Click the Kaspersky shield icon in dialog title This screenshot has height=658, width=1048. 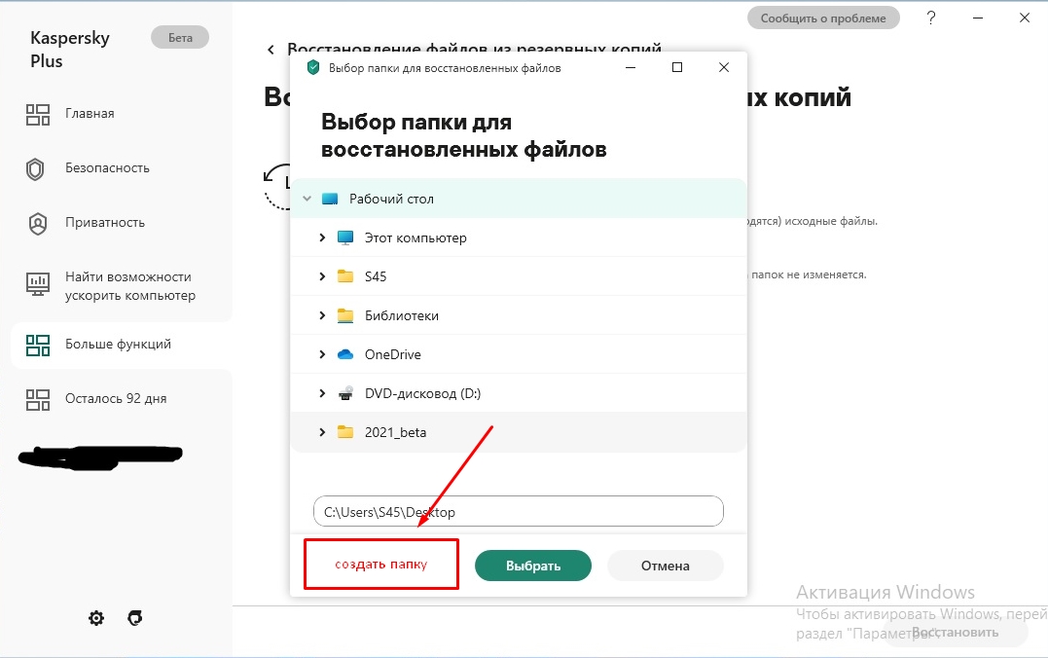coord(312,67)
